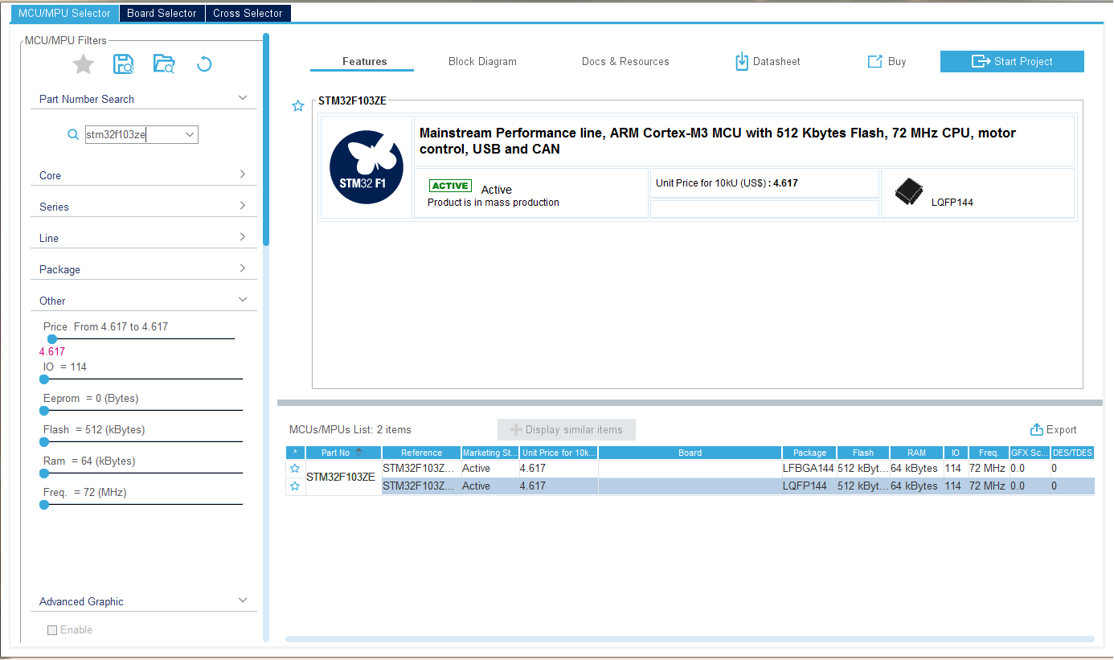Switch to the MCU/MPU Selector tab

pyautogui.click(x=64, y=13)
